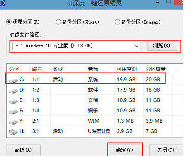Click the 17.9 GB free space value
185x157 pixels.
(x=126, y=90)
